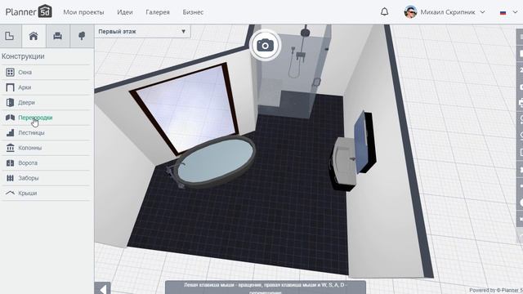The image size is (523, 294).
Task: Open the Окна category
Action: [x=46, y=72]
